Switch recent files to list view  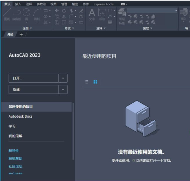[87, 82]
